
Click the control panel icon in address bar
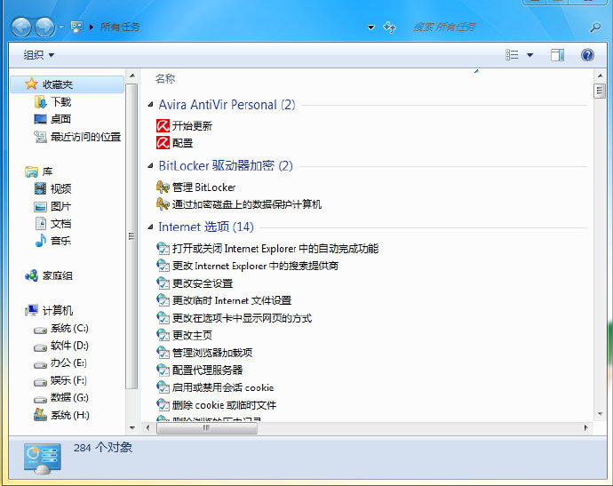point(76,27)
